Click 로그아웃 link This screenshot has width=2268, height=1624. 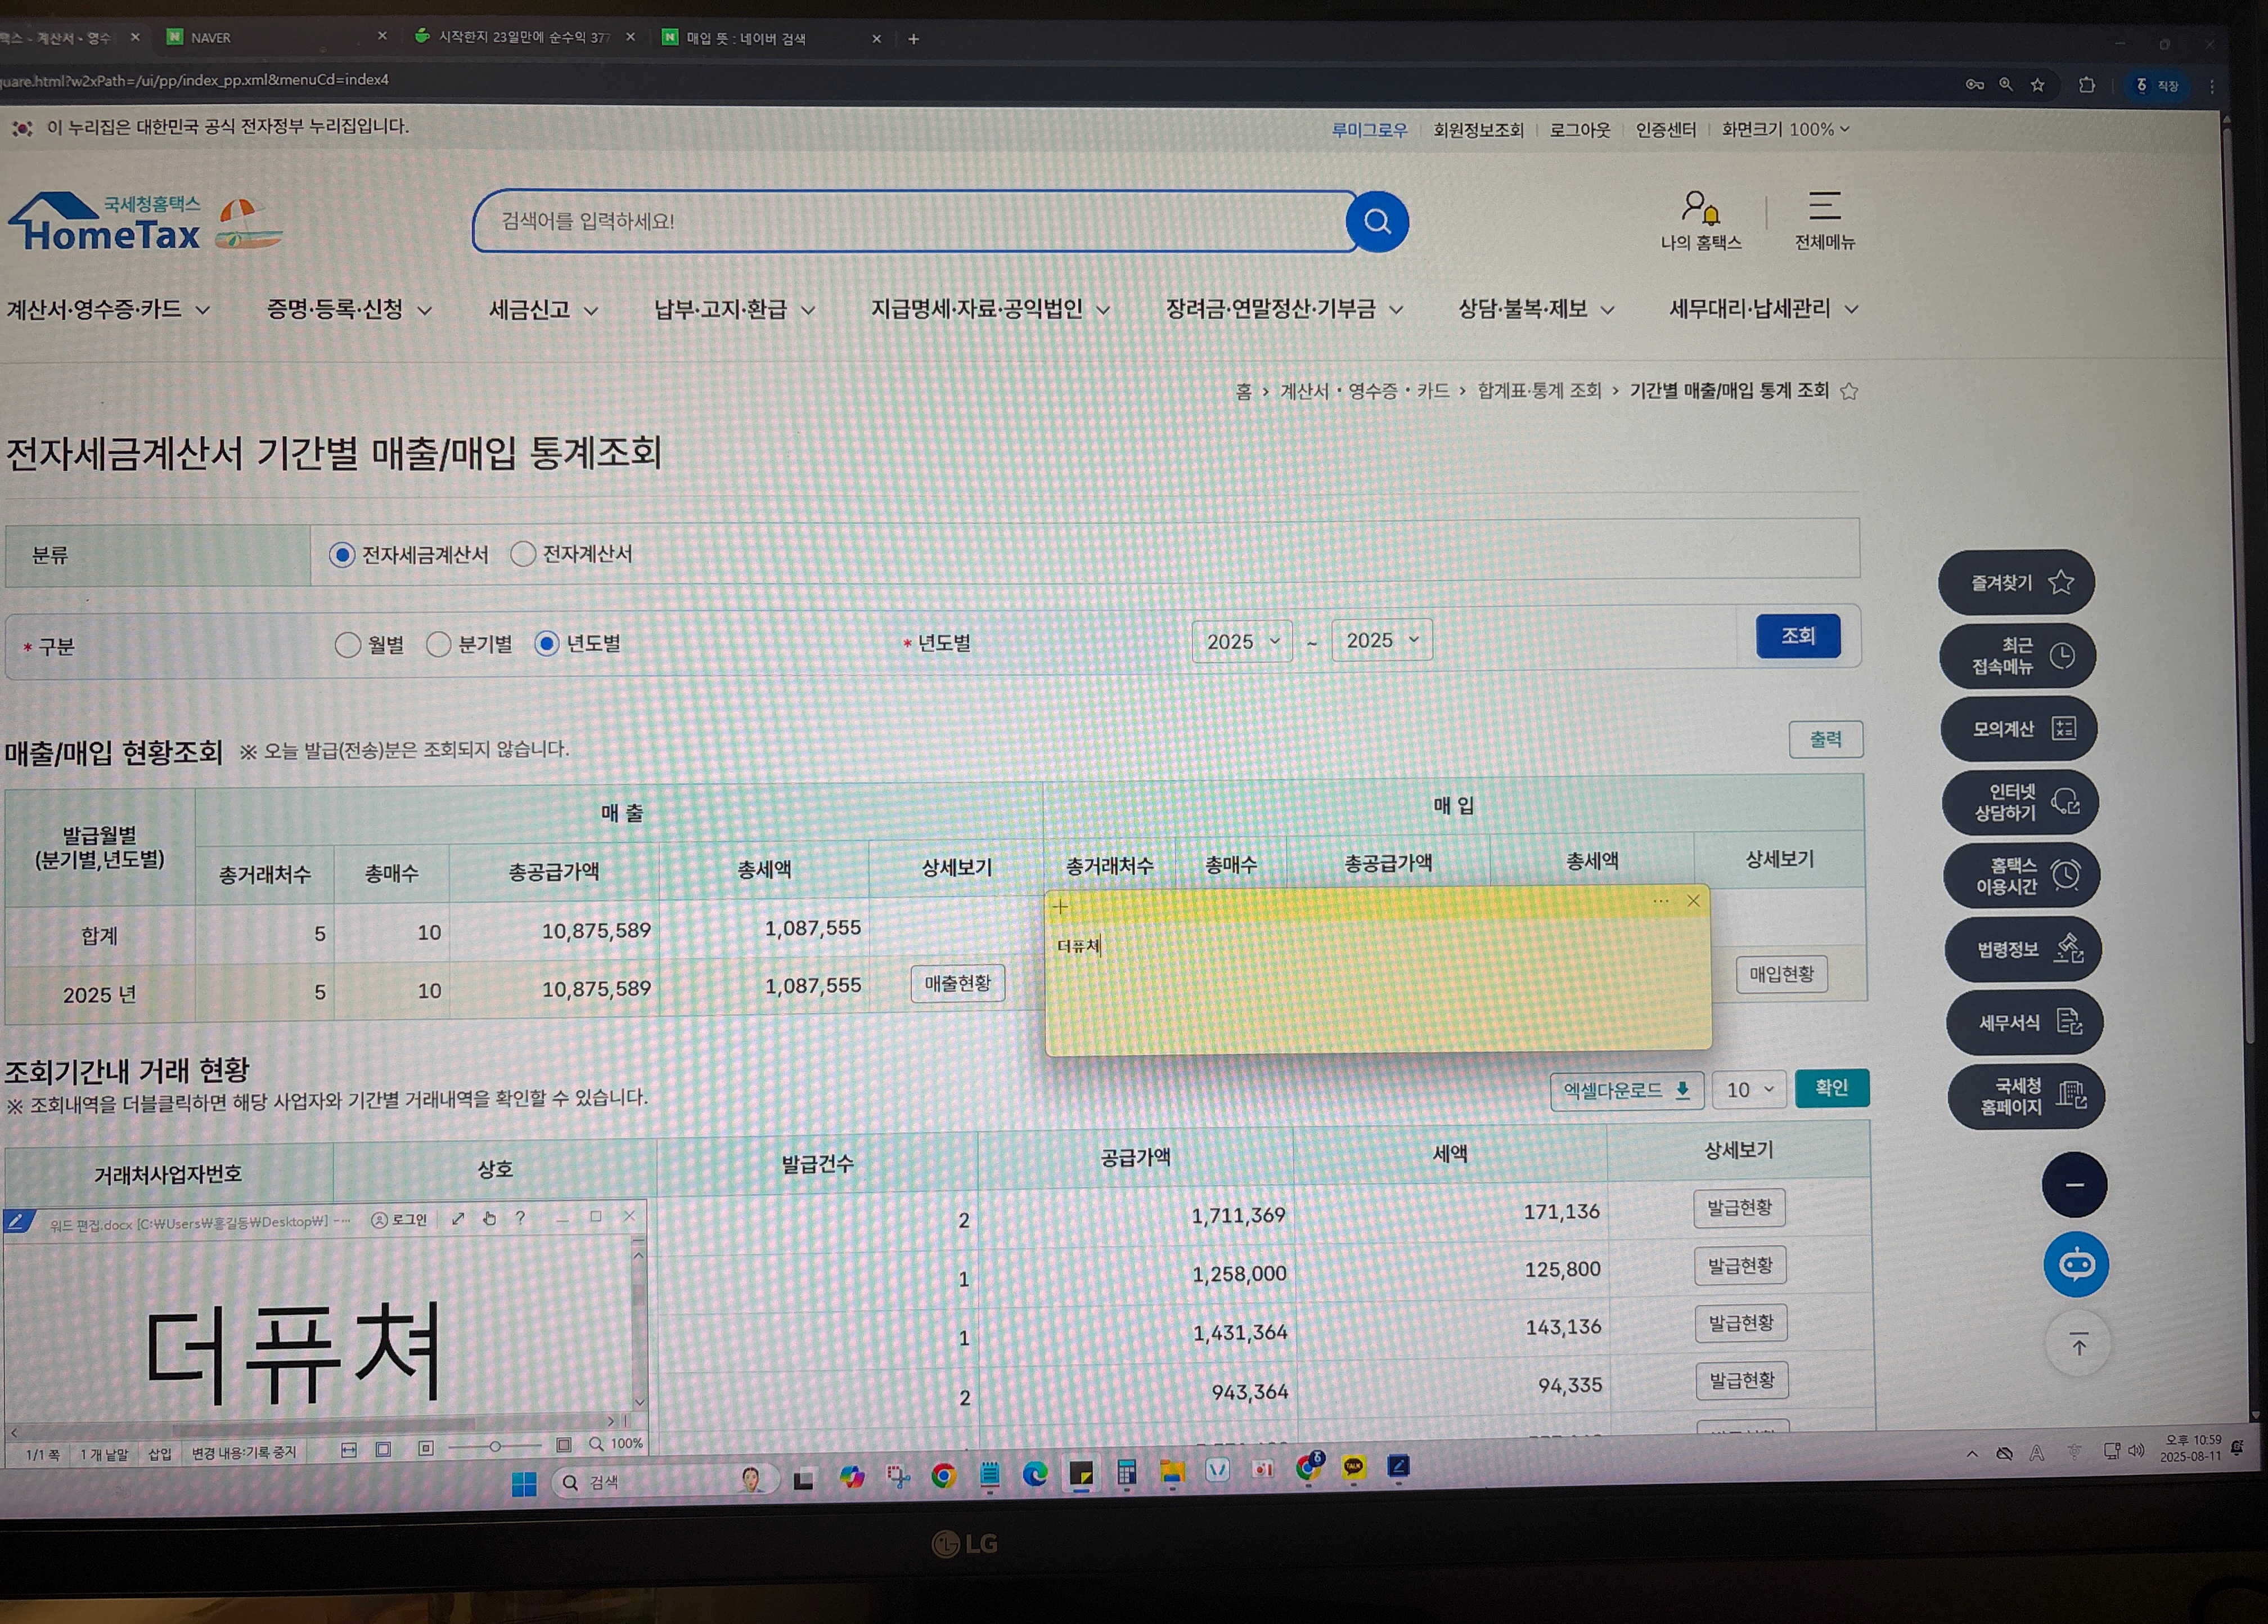1579,130
